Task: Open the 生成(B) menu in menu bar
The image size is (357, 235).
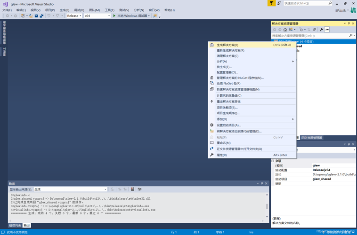Action: [x=65, y=10]
